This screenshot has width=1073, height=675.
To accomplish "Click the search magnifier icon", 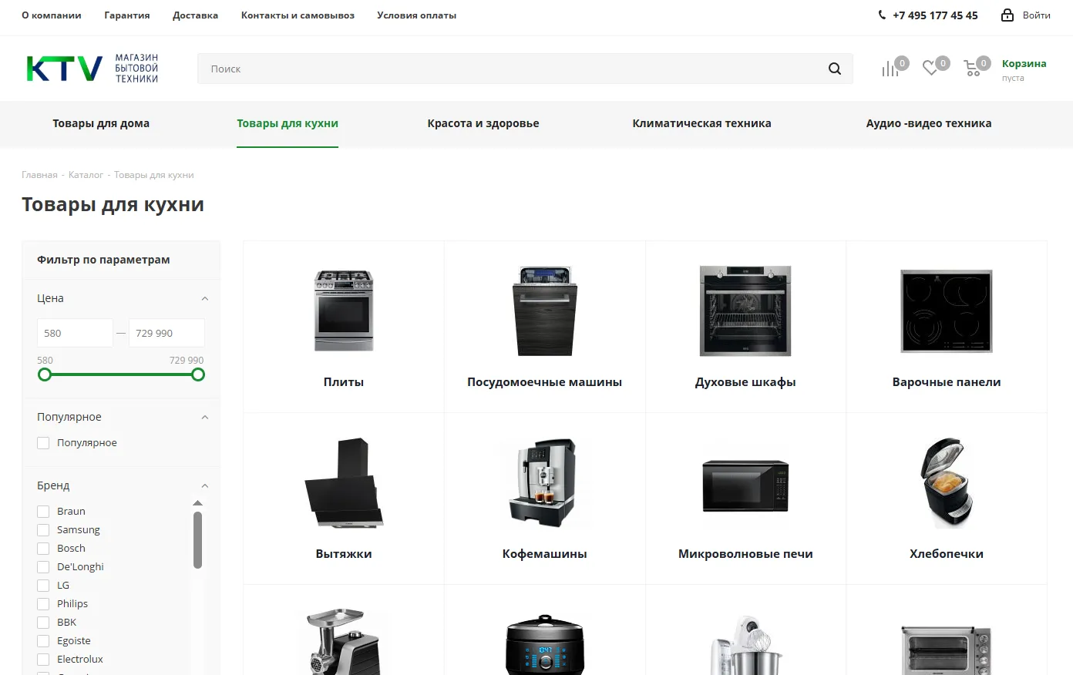I will [834, 69].
